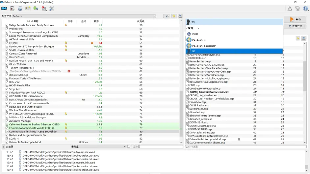310x174 pixels.
Task: Open the ungrouped group-by dropdown
Action: pos(98,146)
